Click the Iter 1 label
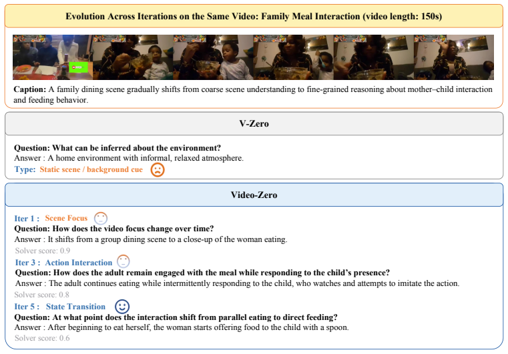The height and width of the screenshot is (354, 508). coord(27,219)
